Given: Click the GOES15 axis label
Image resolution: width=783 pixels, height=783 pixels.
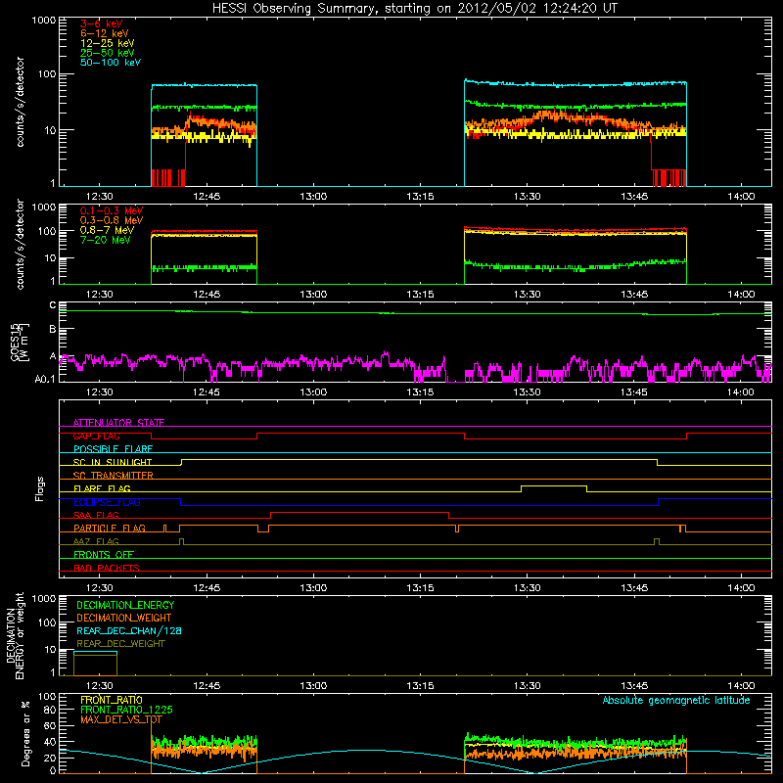Looking at the screenshot, I should pyautogui.click(x=20, y=343).
